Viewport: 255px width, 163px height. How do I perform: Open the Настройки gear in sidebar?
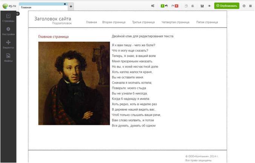[8, 30]
